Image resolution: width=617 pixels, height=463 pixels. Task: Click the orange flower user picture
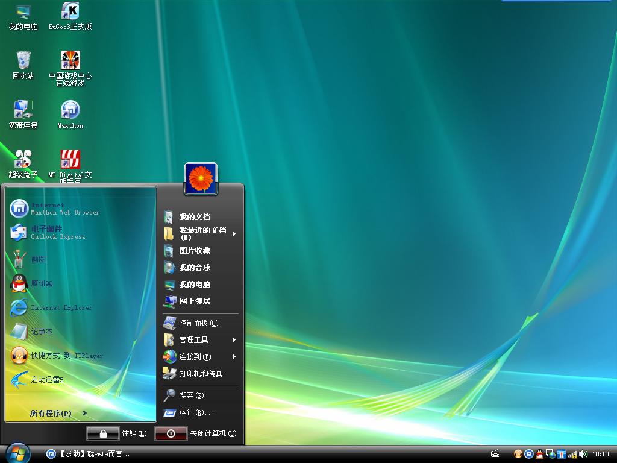coord(201,178)
